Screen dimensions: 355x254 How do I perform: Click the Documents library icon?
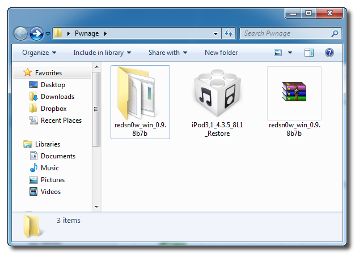(33, 156)
